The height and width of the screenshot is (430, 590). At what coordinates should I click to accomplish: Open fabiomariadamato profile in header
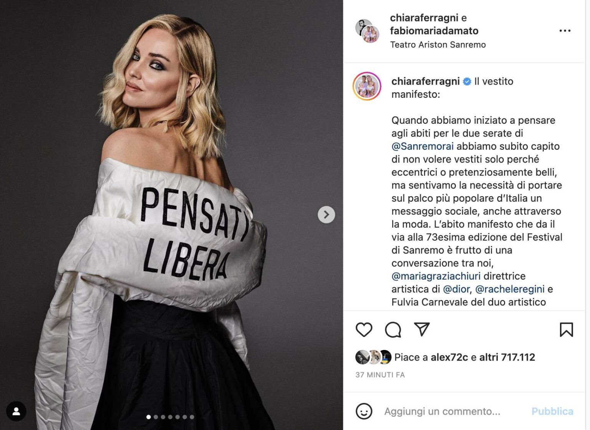pyautogui.click(x=434, y=31)
